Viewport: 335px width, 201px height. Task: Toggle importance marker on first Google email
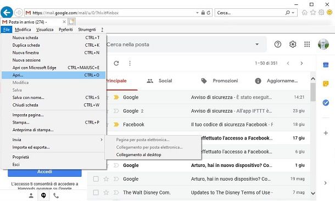(116, 97)
